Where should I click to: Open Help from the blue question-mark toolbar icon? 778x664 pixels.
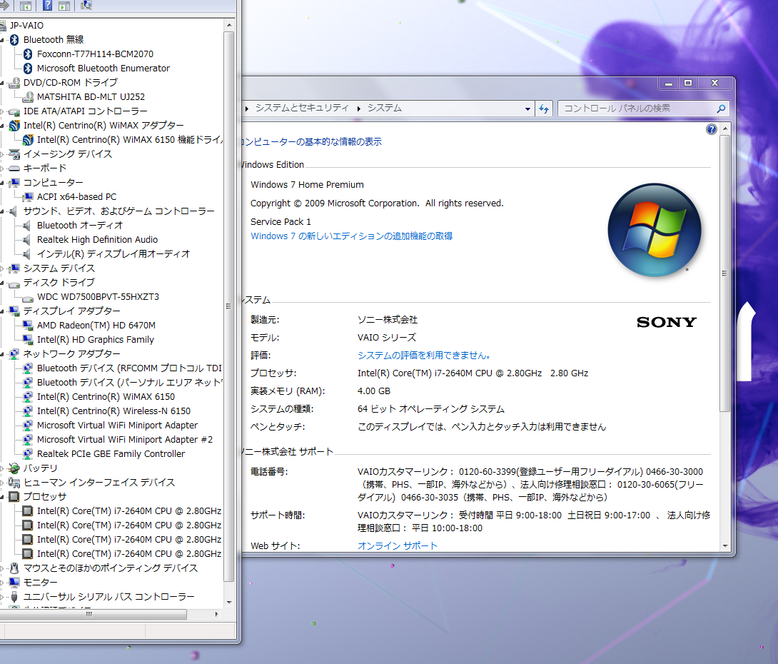click(47, 6)
